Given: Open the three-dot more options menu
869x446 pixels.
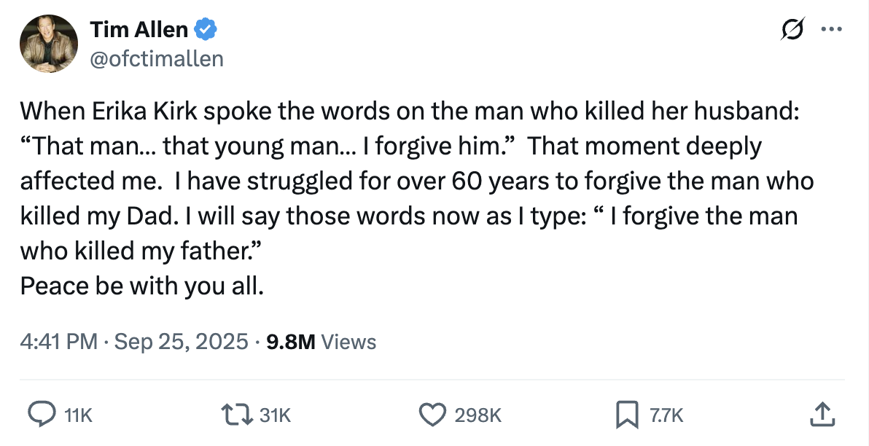Looking at the screenshot, I should click(831, 31).
